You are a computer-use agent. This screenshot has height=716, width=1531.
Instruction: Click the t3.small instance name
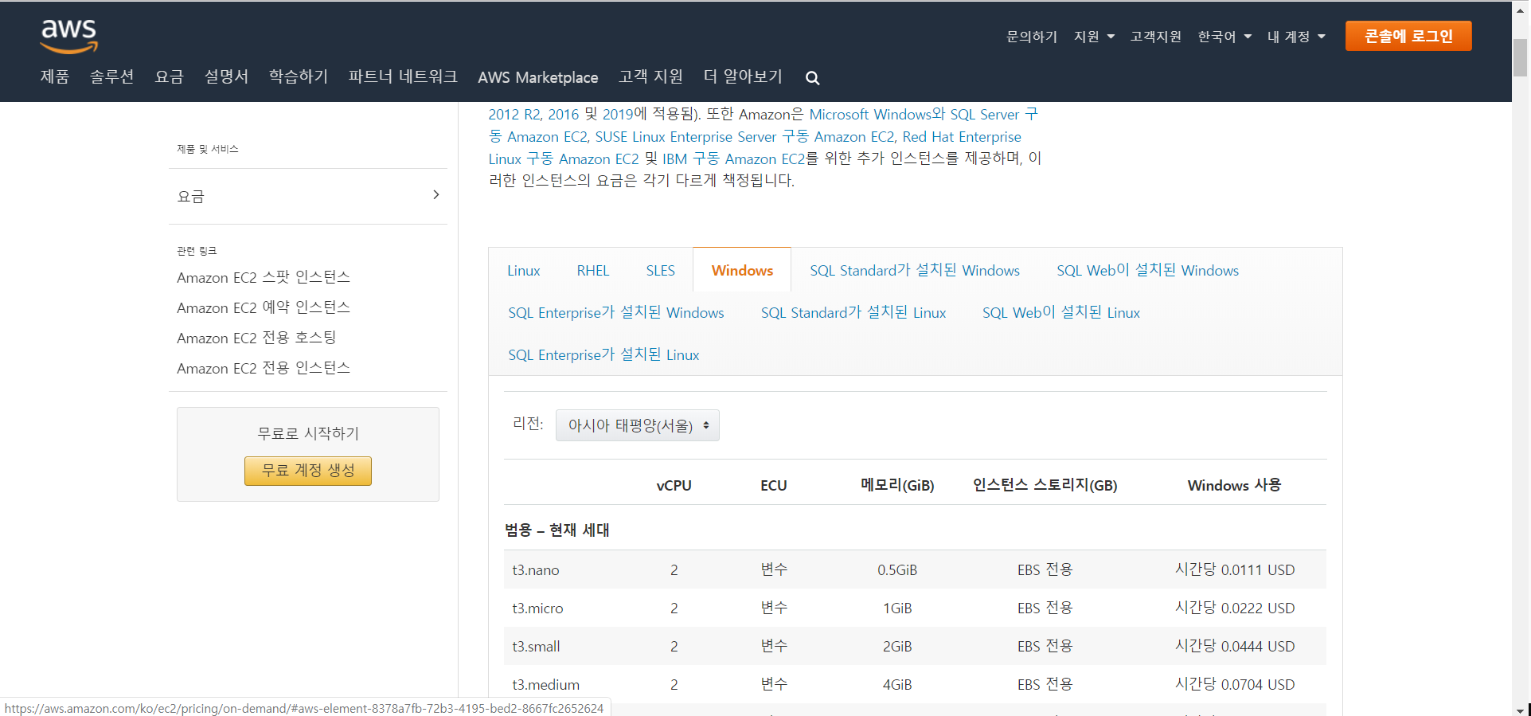click(536, 647)
